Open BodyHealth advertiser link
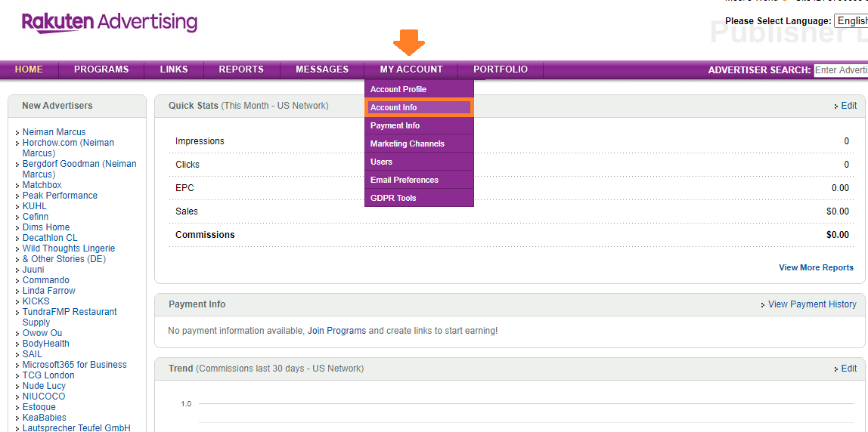868x432 pixels. pos(46,344)
